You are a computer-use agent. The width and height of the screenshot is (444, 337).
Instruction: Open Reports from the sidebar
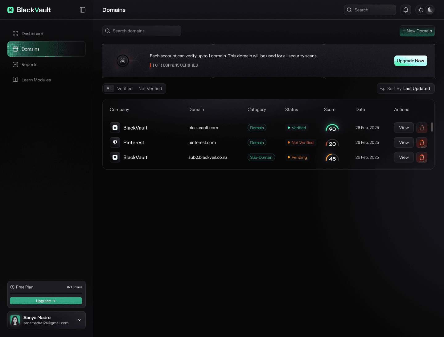click(46, 64)
